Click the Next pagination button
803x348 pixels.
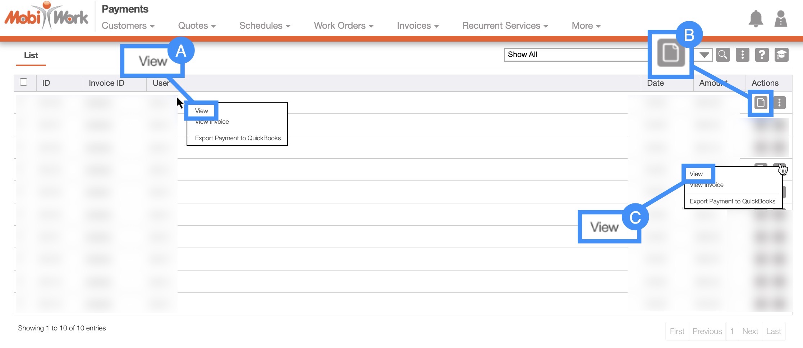[x=750, y=331]
